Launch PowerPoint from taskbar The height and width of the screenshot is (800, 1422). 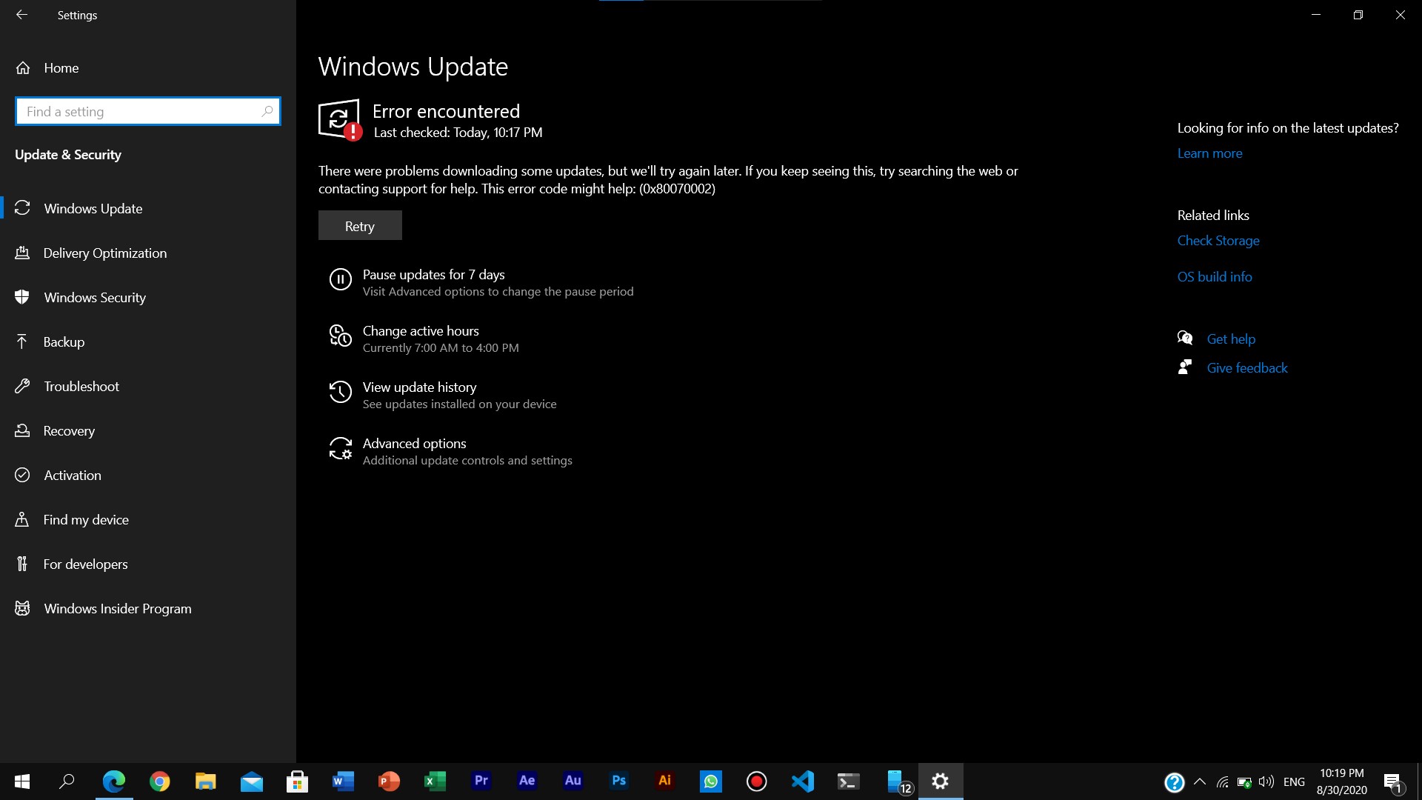(390, 781)
